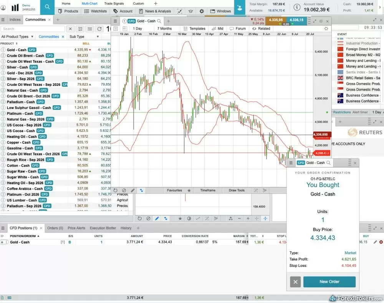Open the watchlist panel hamburger menu
Image resolution: width=384 pixels, height=303 pixels.
[3, 20]
